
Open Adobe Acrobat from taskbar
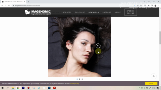coord(55,88)
